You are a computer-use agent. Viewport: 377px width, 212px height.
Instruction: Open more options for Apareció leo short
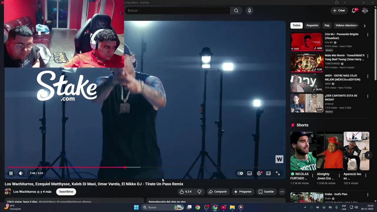366,175
